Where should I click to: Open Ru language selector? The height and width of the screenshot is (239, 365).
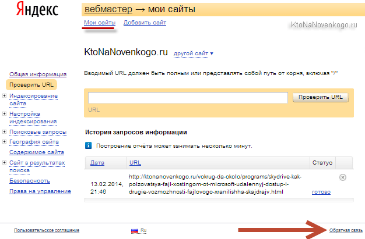click(x=143, y=230)
